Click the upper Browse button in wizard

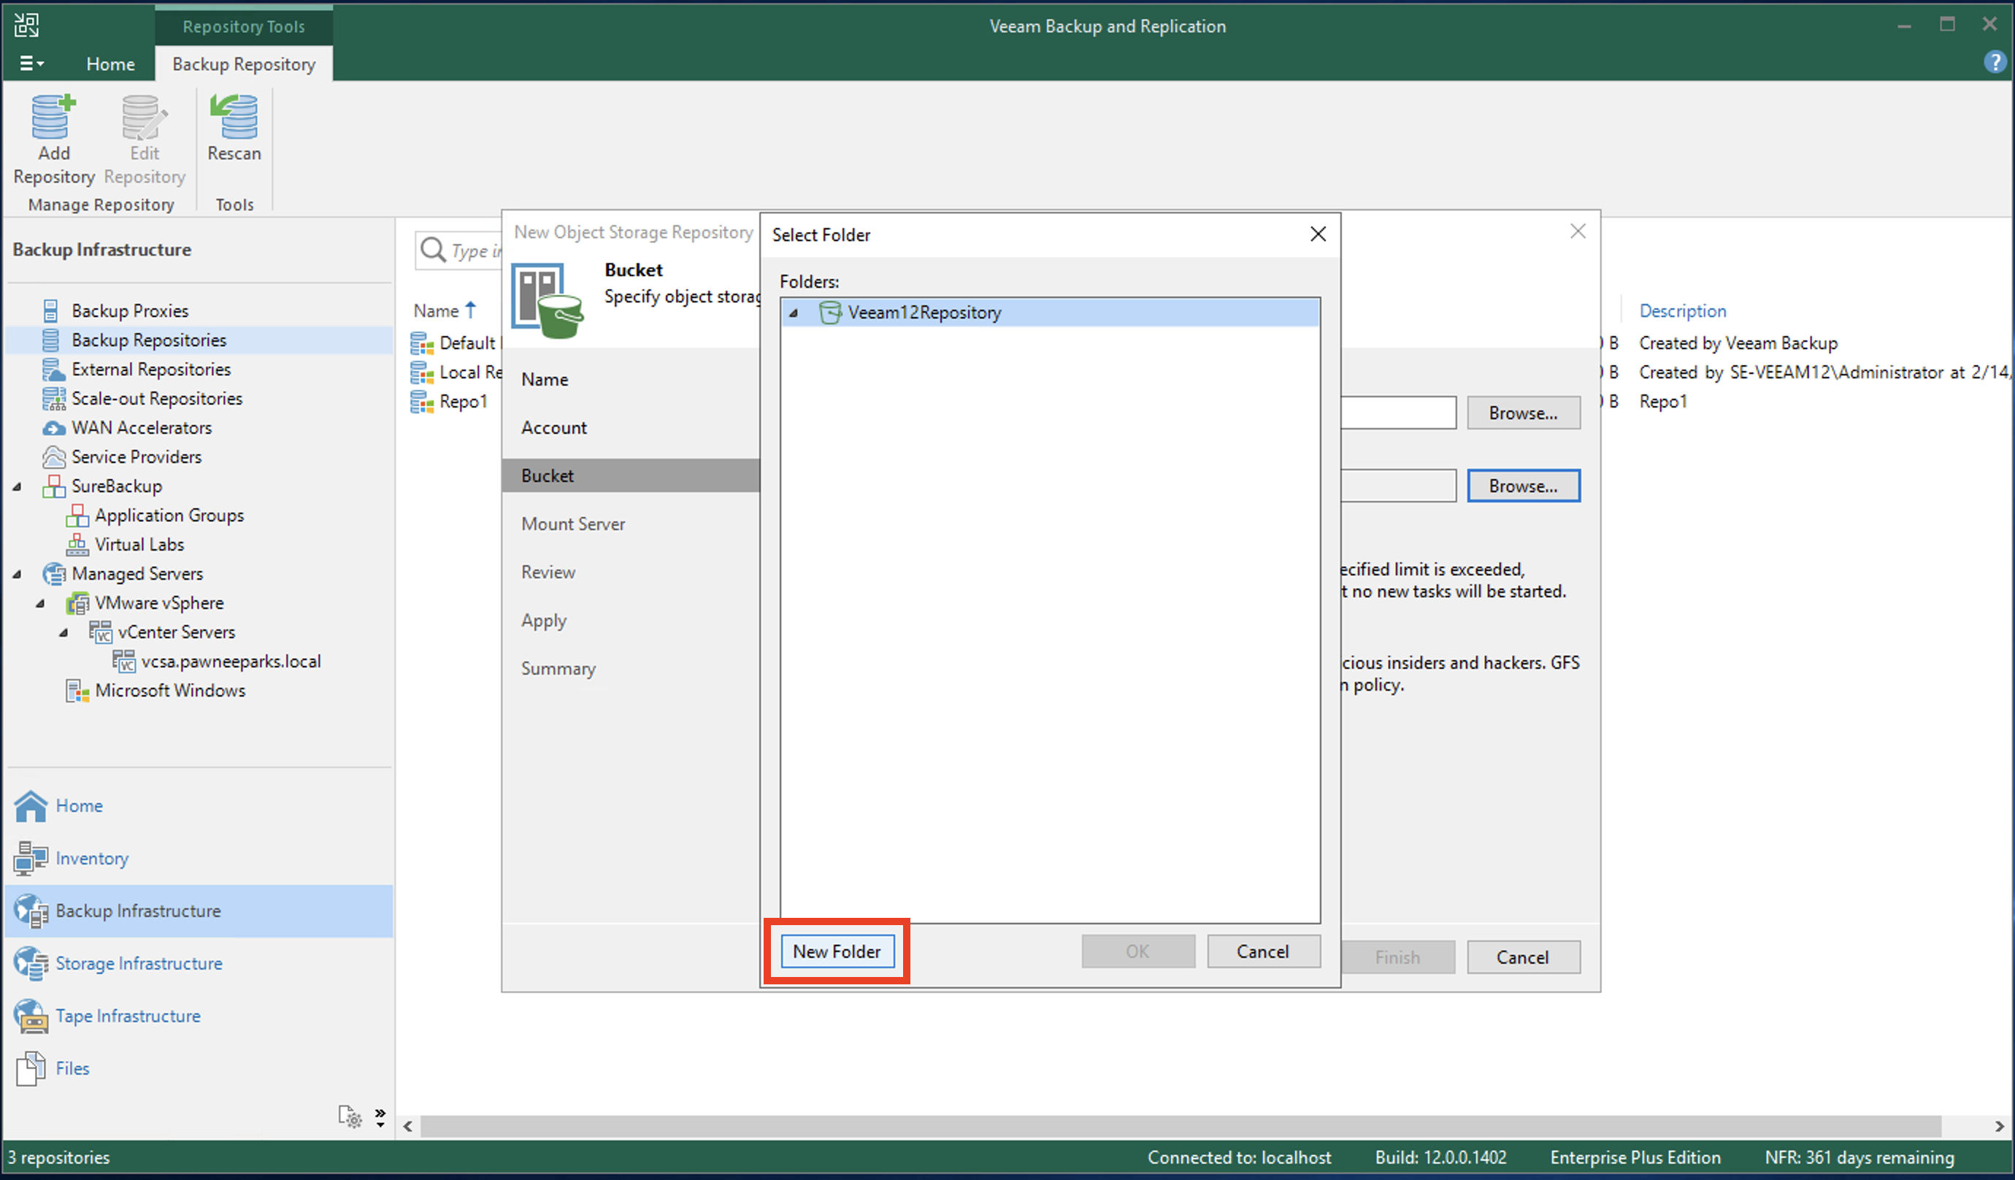(1523, 413)
